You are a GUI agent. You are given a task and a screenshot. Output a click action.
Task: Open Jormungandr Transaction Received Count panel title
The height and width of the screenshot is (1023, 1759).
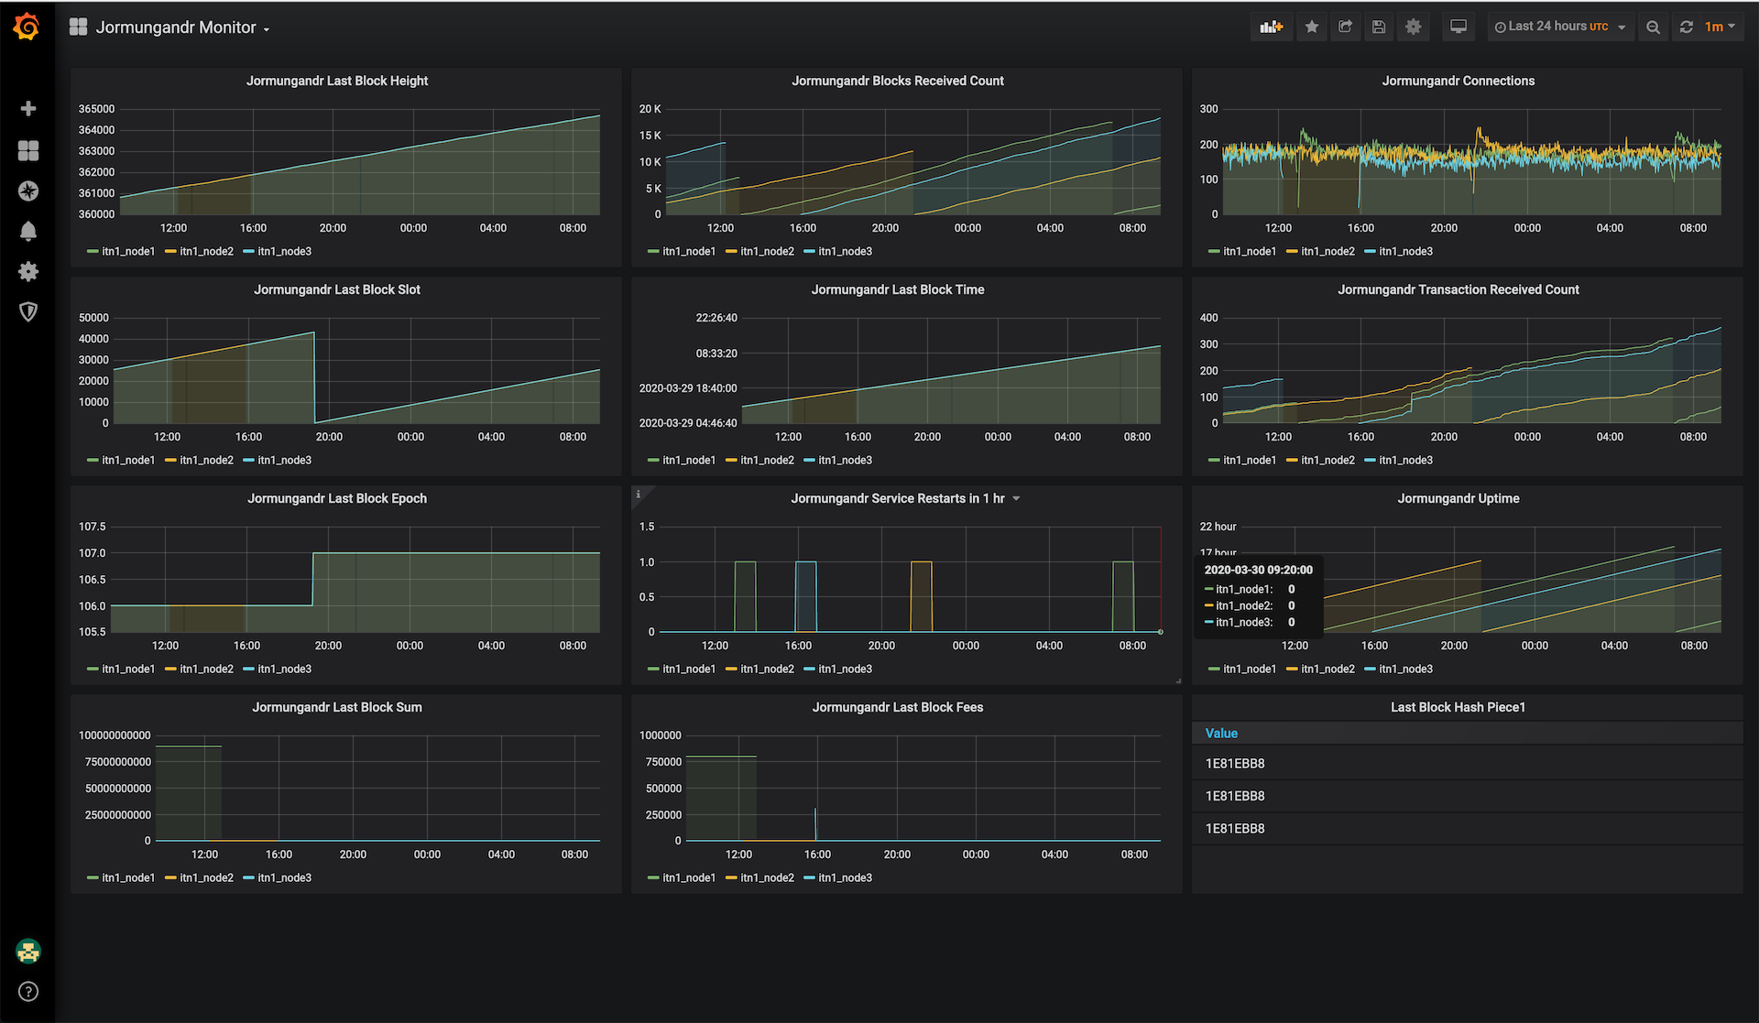[1459, 289]
